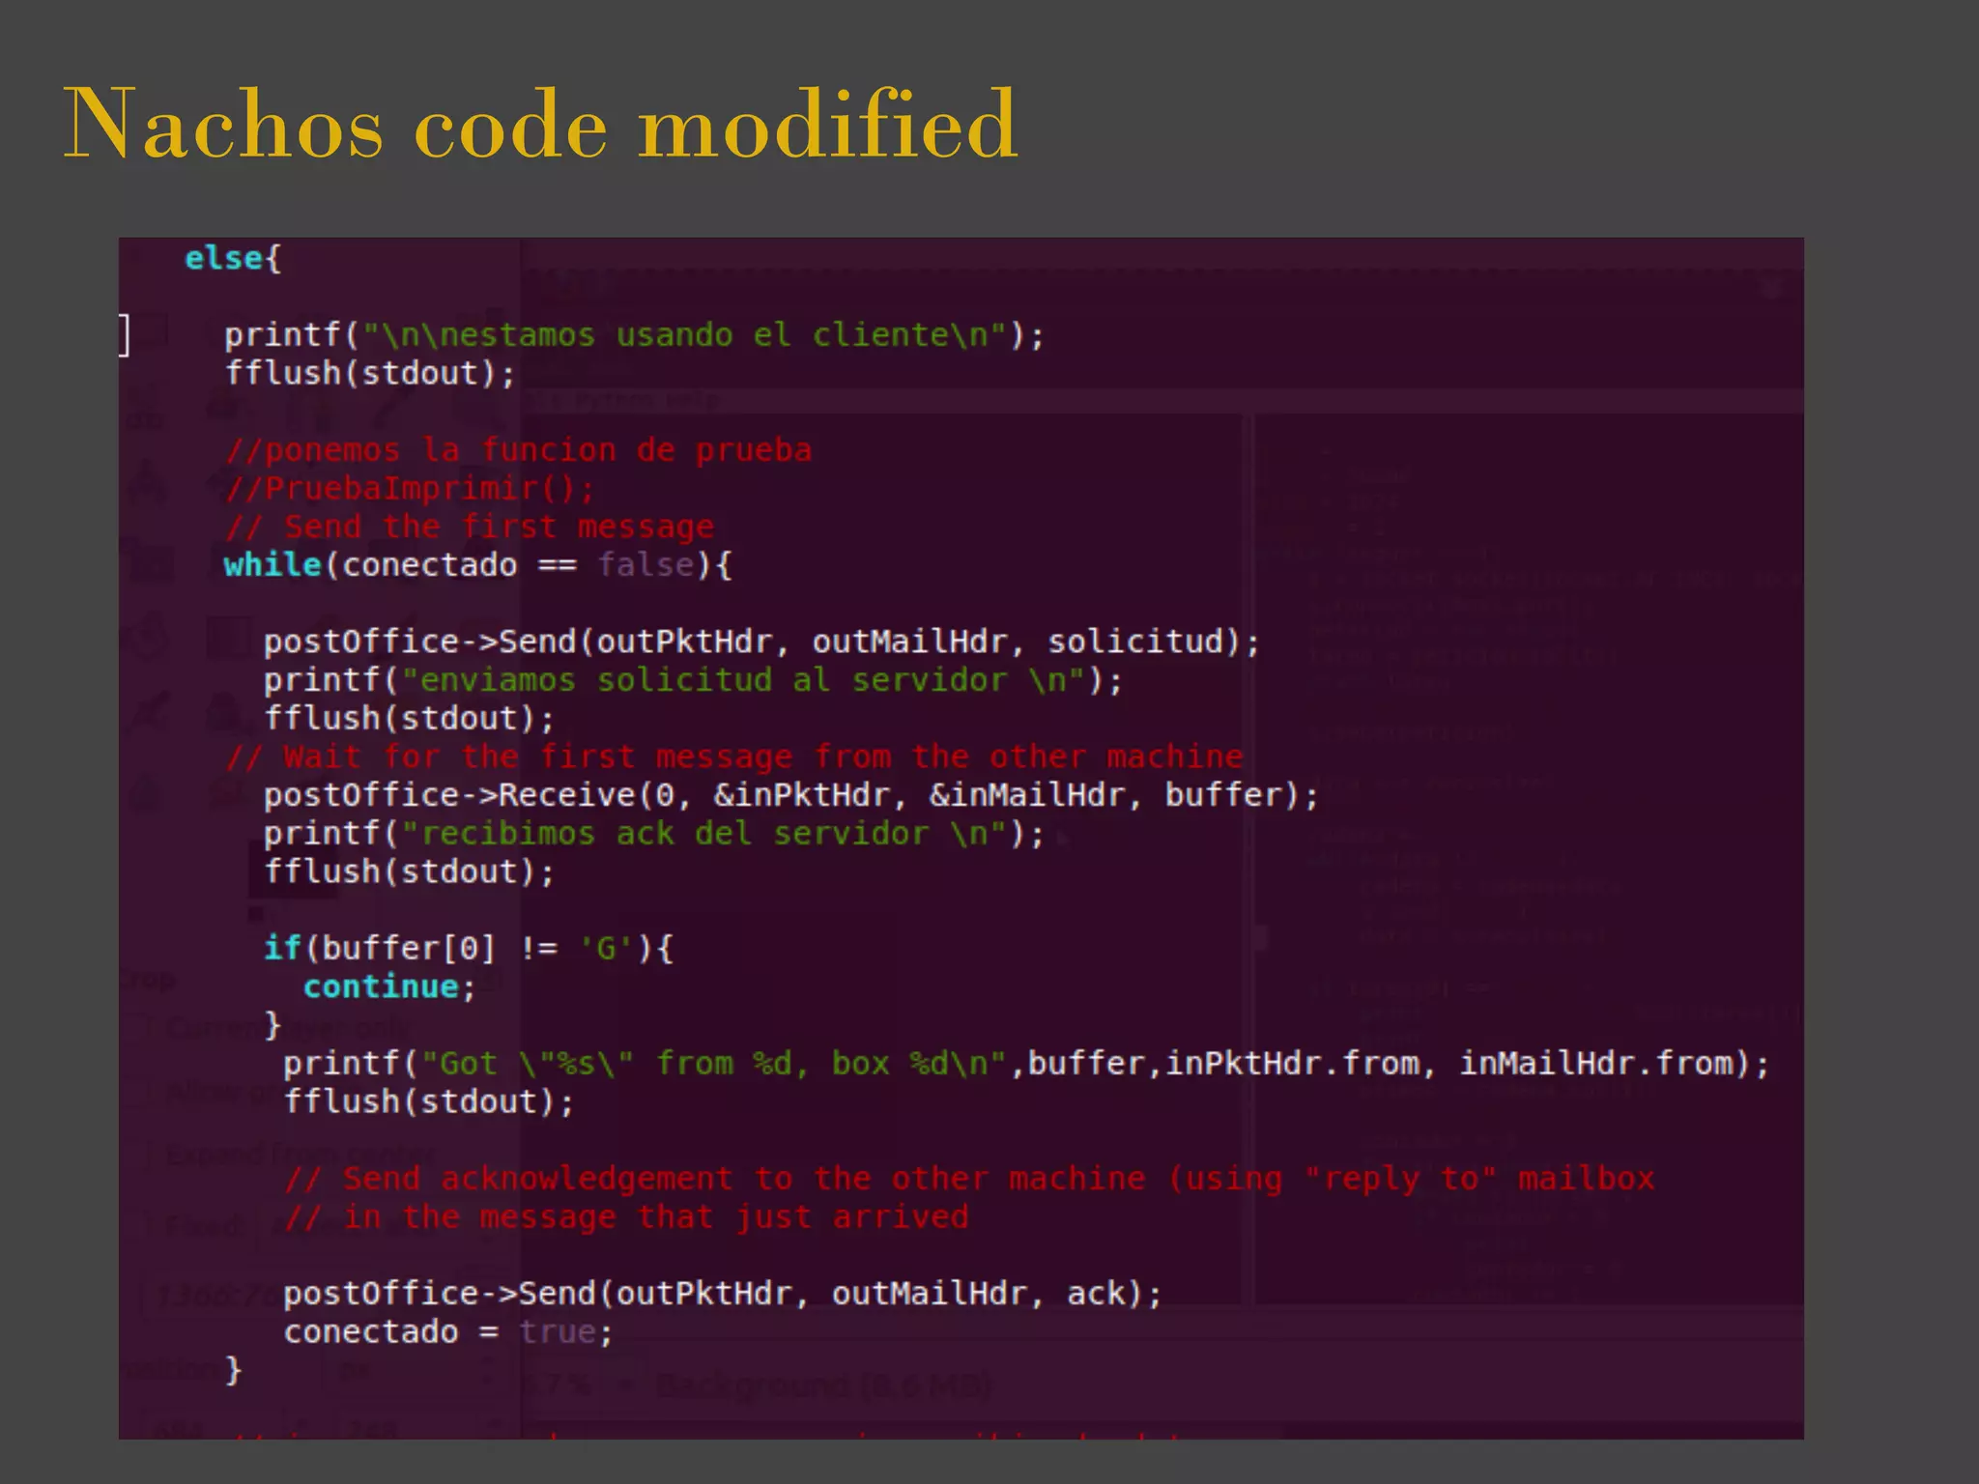Click the slide title "Nachos code modified"

click(x=540, y=124)
